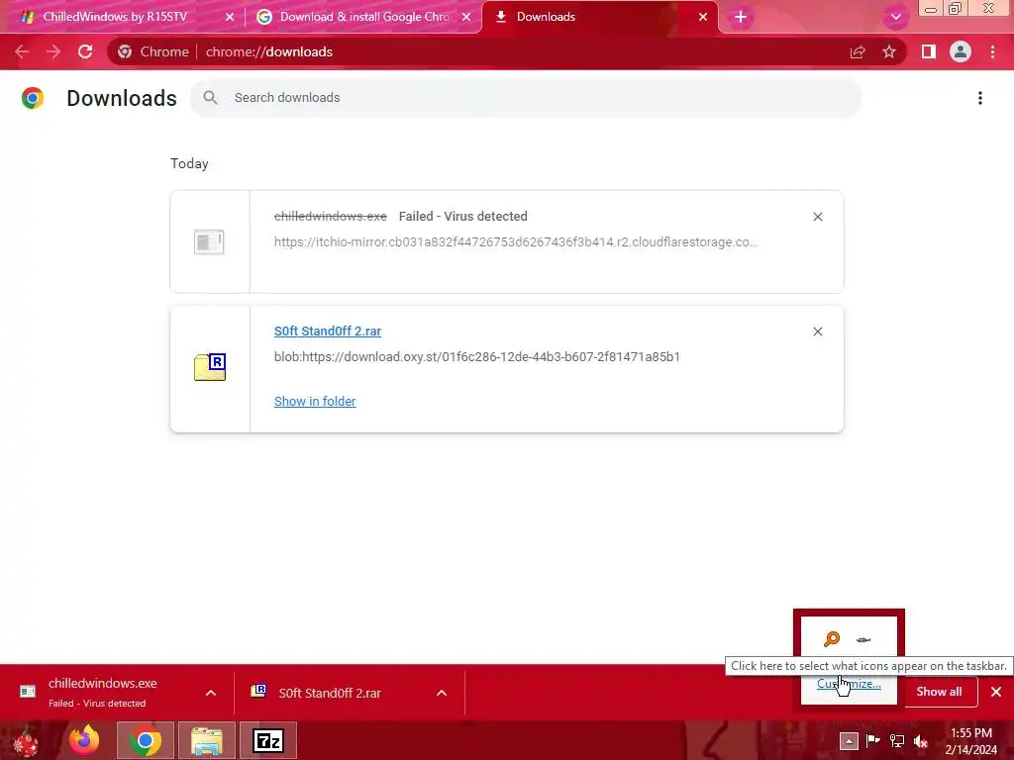The width and height of the screenshot is (1014, 760).
Task: Reload the downloads page
Action: coord(85,51)
